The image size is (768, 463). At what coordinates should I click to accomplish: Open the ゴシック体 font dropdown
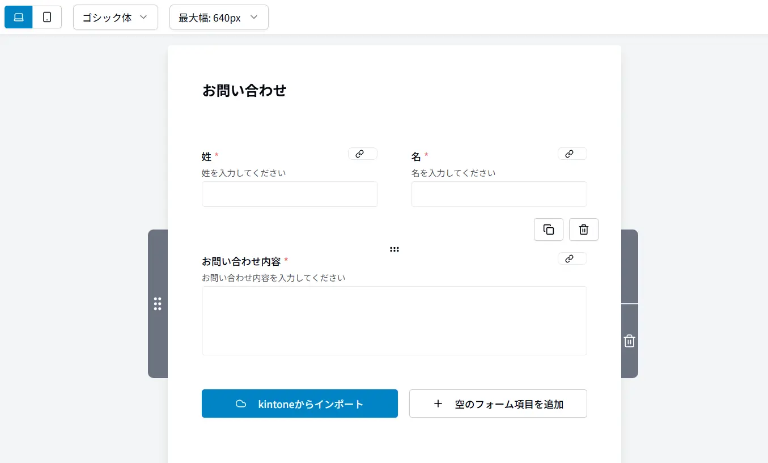tap(115, 17)
